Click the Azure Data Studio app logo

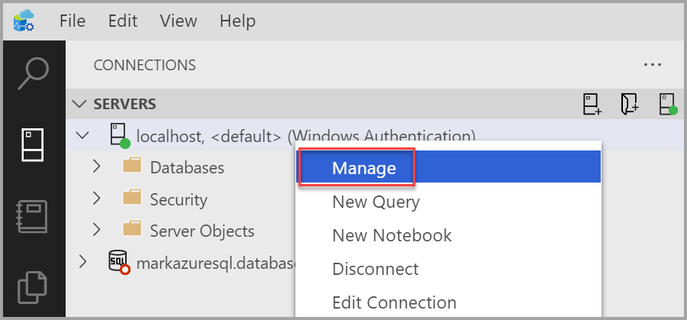[x=24, y=20]
